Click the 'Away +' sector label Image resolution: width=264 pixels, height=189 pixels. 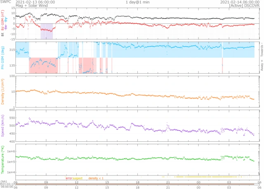point(262,65)
